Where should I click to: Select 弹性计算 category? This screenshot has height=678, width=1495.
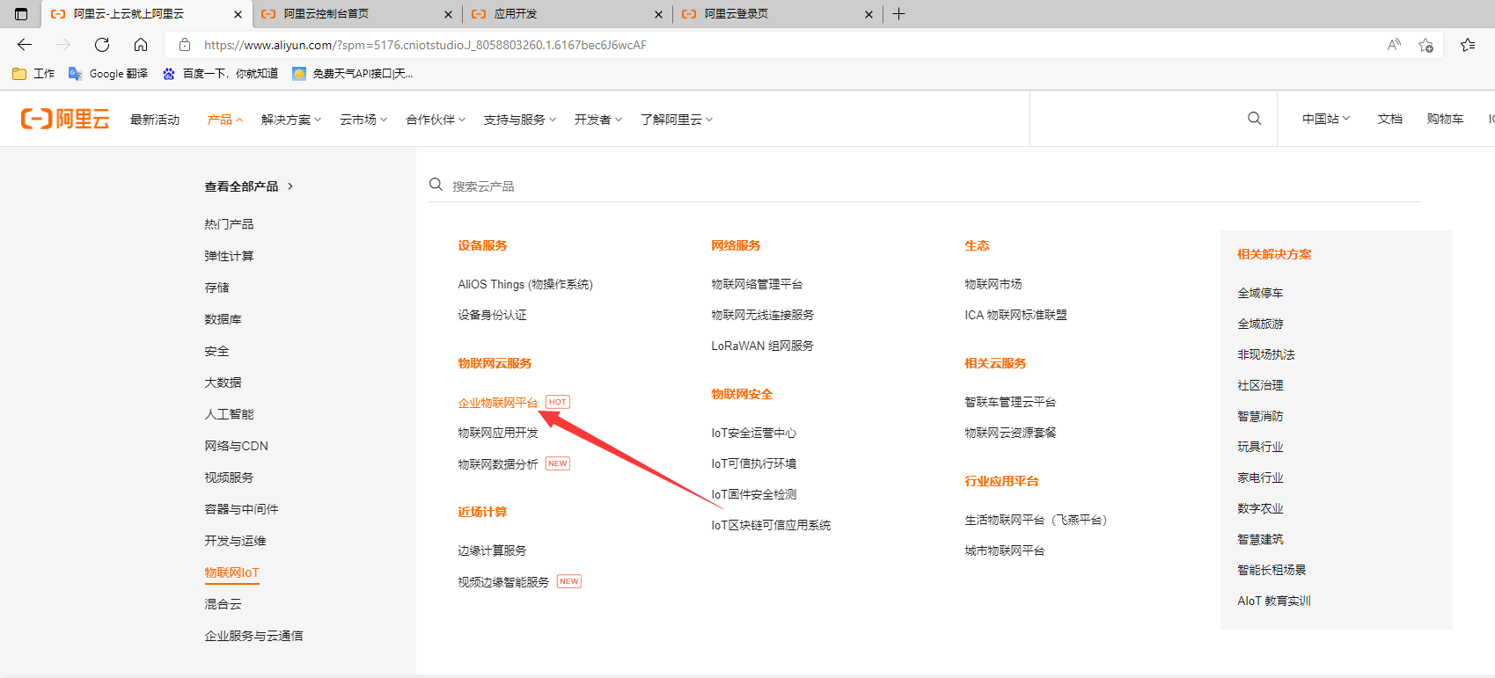pos(229,256)
